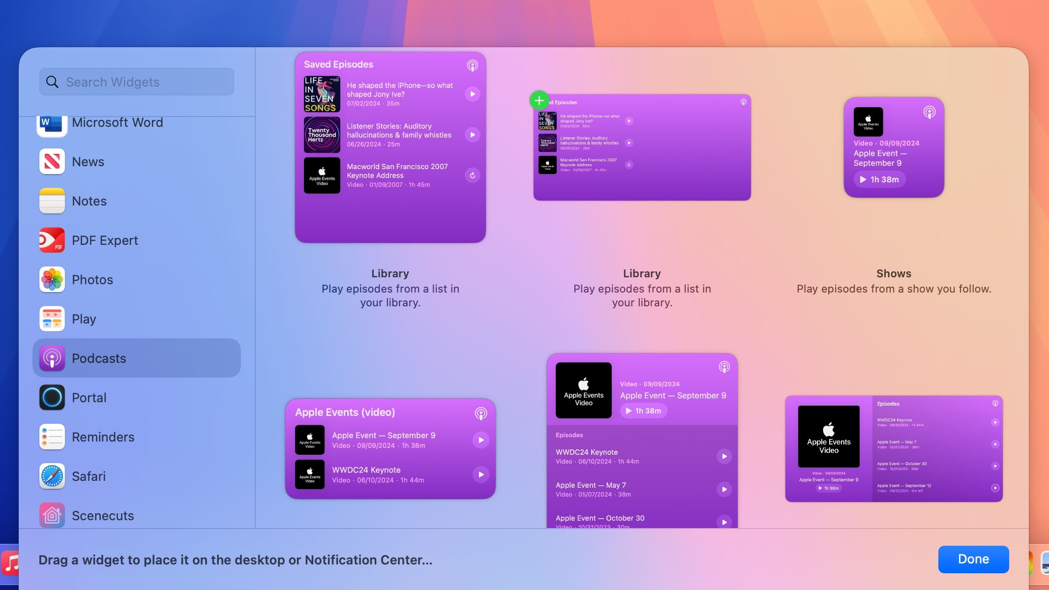Viewport: 1049px width, 590px height.
Task: Play the WWDC24 Keynote in Apple Events widget
Action: [480, 474]
